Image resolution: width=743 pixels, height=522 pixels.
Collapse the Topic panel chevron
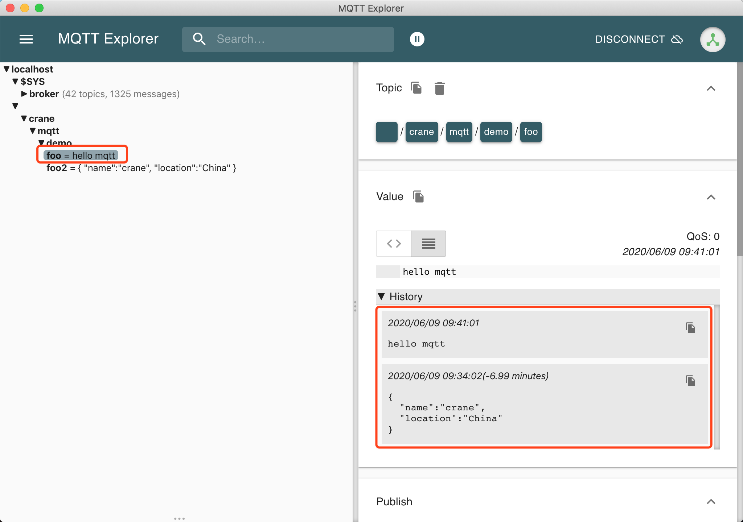(x=711, y=88)
